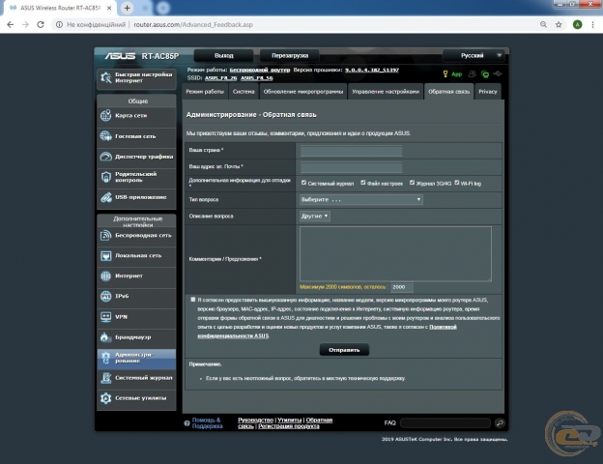Screen dimensions: 603x464
Task: Open the USB application (USB-приложение) page
Action: point(136,197)
